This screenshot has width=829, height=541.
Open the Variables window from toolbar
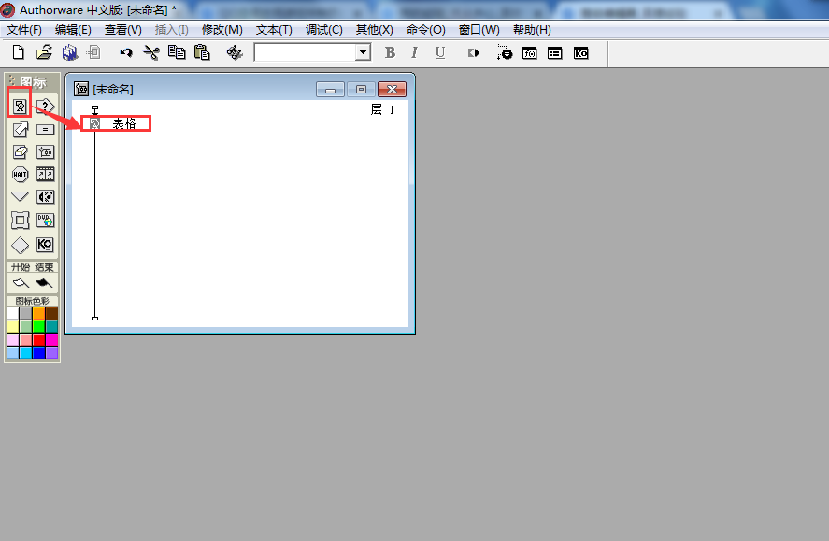coord(554,53)
